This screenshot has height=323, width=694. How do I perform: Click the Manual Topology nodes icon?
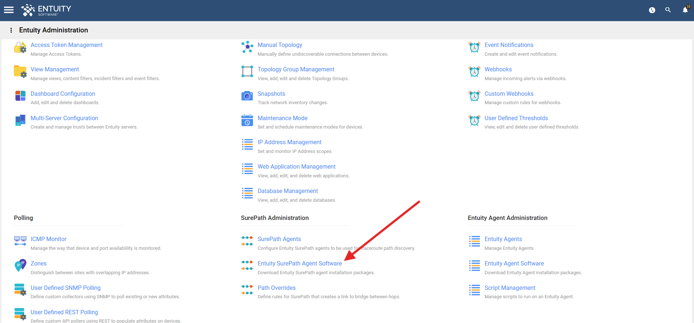coord(247,47)
